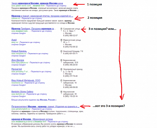Click map pin F for Бережковская набережная 14
Viewport: 157px width, 128px height.
tap(61, 81)
